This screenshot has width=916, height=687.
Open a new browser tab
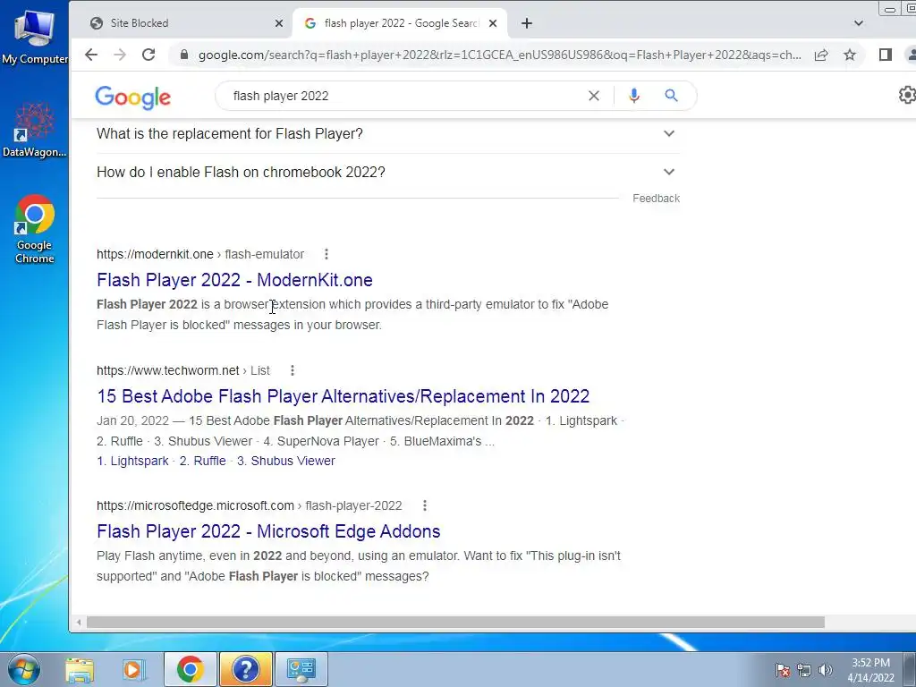tap(527, 23)
